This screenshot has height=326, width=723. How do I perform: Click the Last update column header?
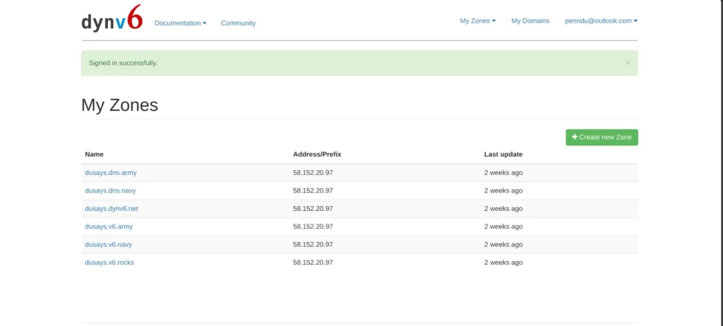pyautogui.click(x=503, y=155)
